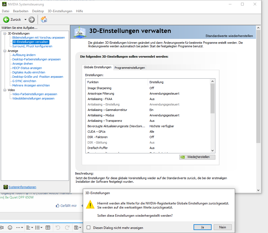Viewport: 268px width, 233px height.
Task: Click Standardwerte wiederherstellen link
Action: (229, 36)
